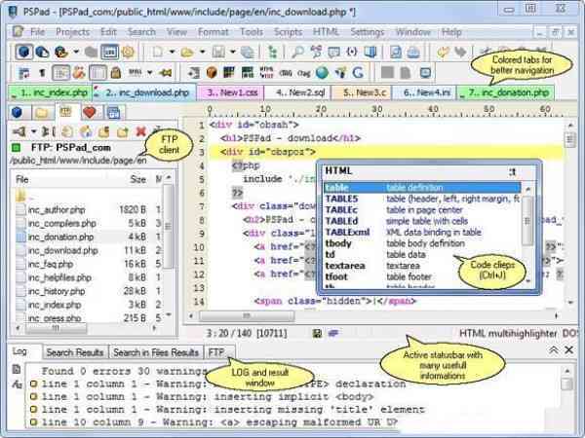This screenshot has height=438, width=585.
Task: Click the new file icon in toolbar
Action: [158, 52]
